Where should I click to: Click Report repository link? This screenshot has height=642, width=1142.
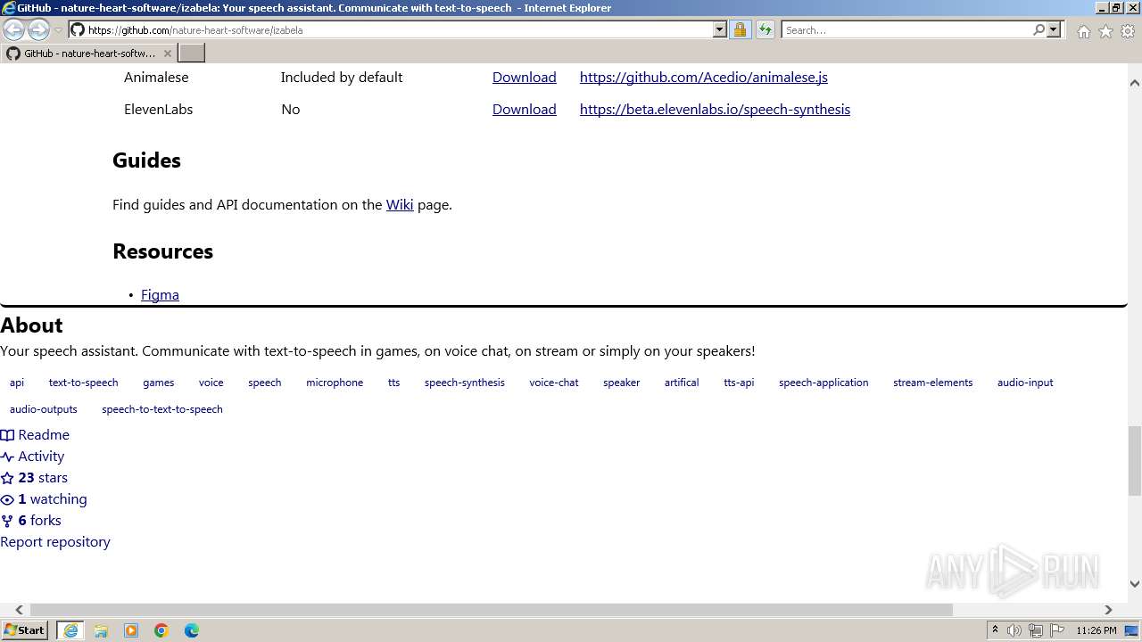[x=55, y=542]
